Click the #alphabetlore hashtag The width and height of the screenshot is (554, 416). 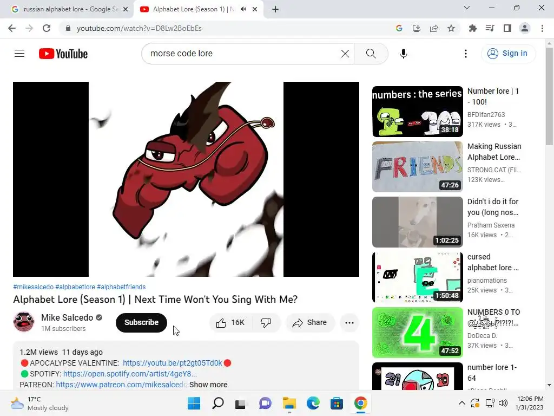tap(75, 287)
